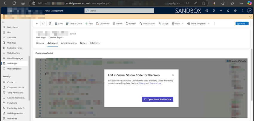This screenshot has width=254, height=121.
Task: Reload the page with browser refresh icon
Action: [14, 3]
